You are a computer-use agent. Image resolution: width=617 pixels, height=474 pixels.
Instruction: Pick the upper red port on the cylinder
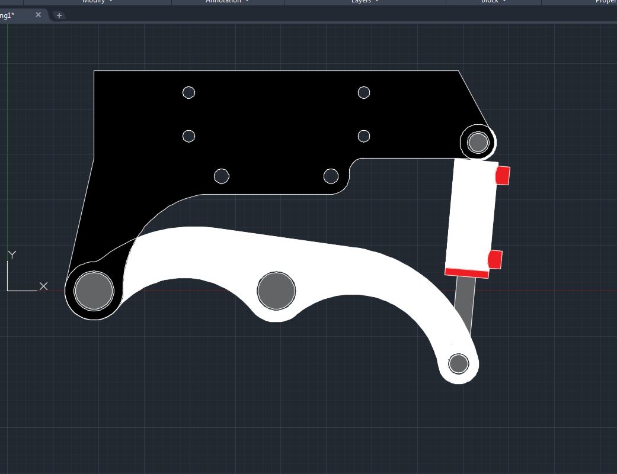coord(503,176)
